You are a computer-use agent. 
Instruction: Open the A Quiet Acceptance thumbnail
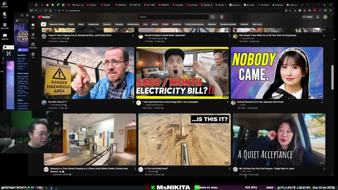coord(279,139)
